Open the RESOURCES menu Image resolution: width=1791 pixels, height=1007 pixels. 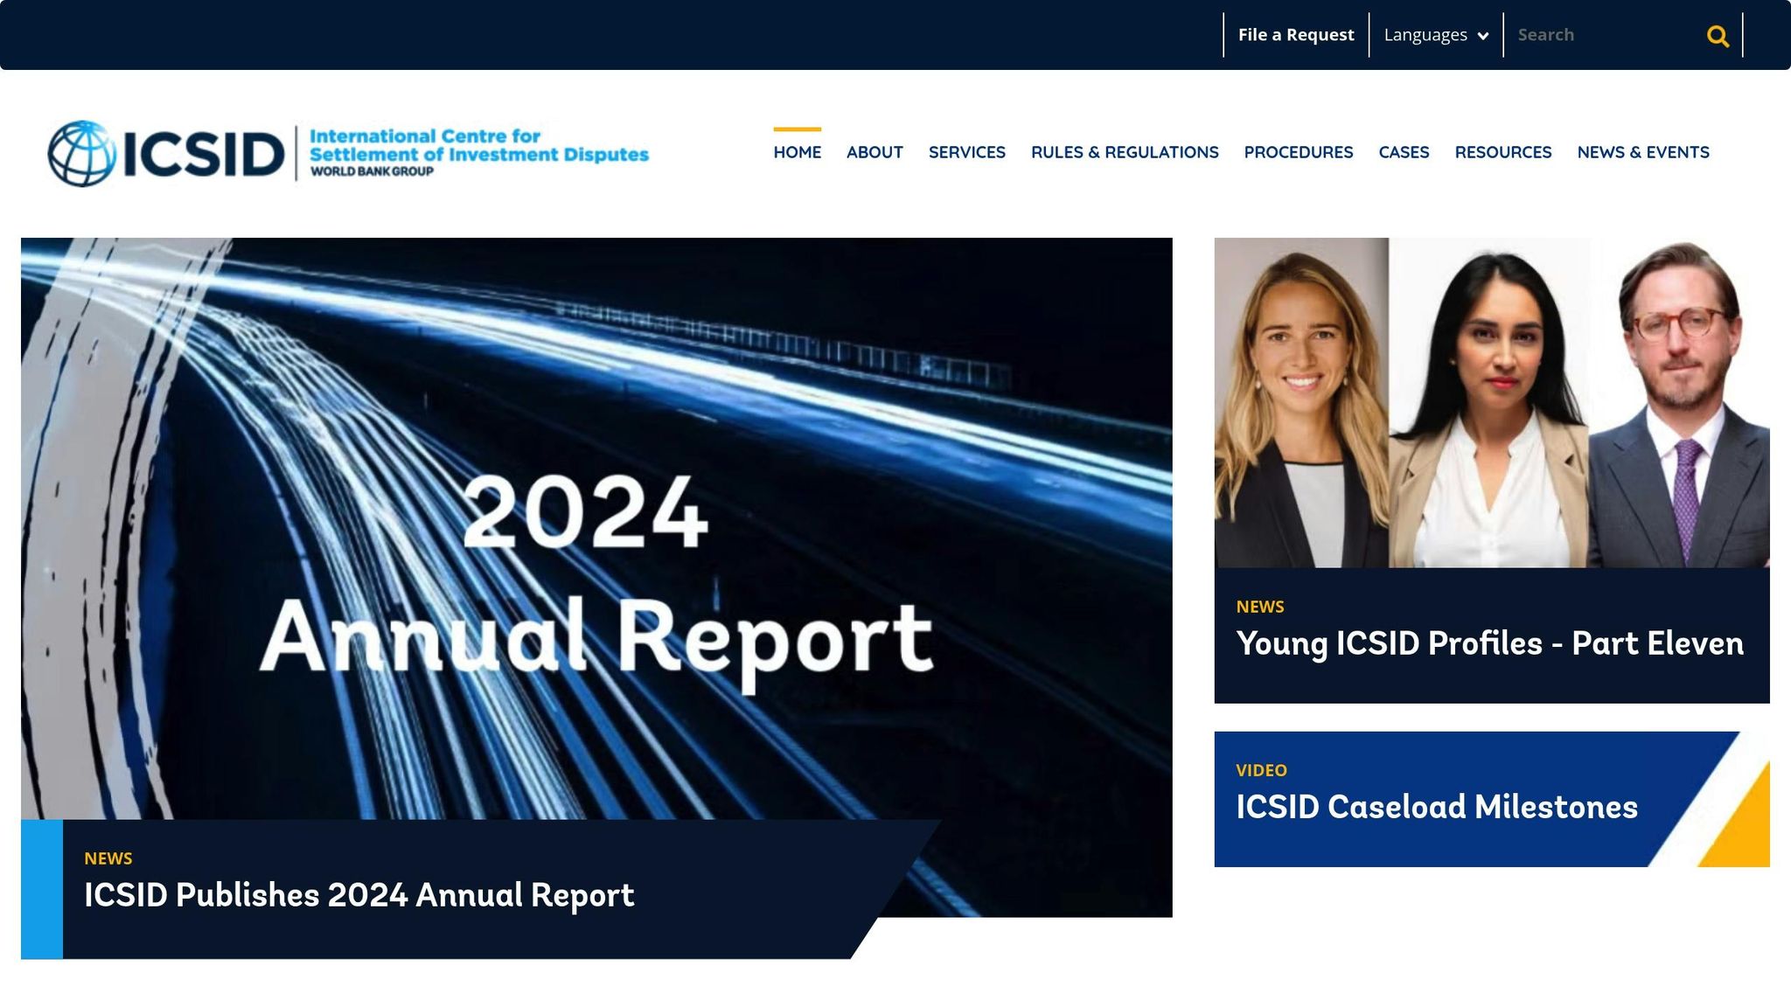click(x=1503, y=152)
